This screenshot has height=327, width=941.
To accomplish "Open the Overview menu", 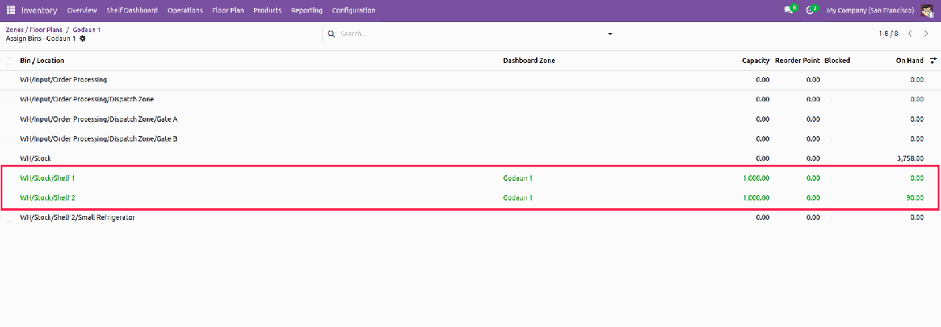I will pyautogui.click(x=83, y=10).
